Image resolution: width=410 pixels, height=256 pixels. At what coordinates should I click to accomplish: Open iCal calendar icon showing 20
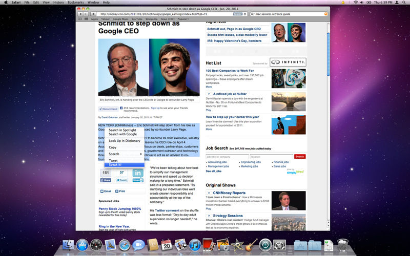pos(167,245)
